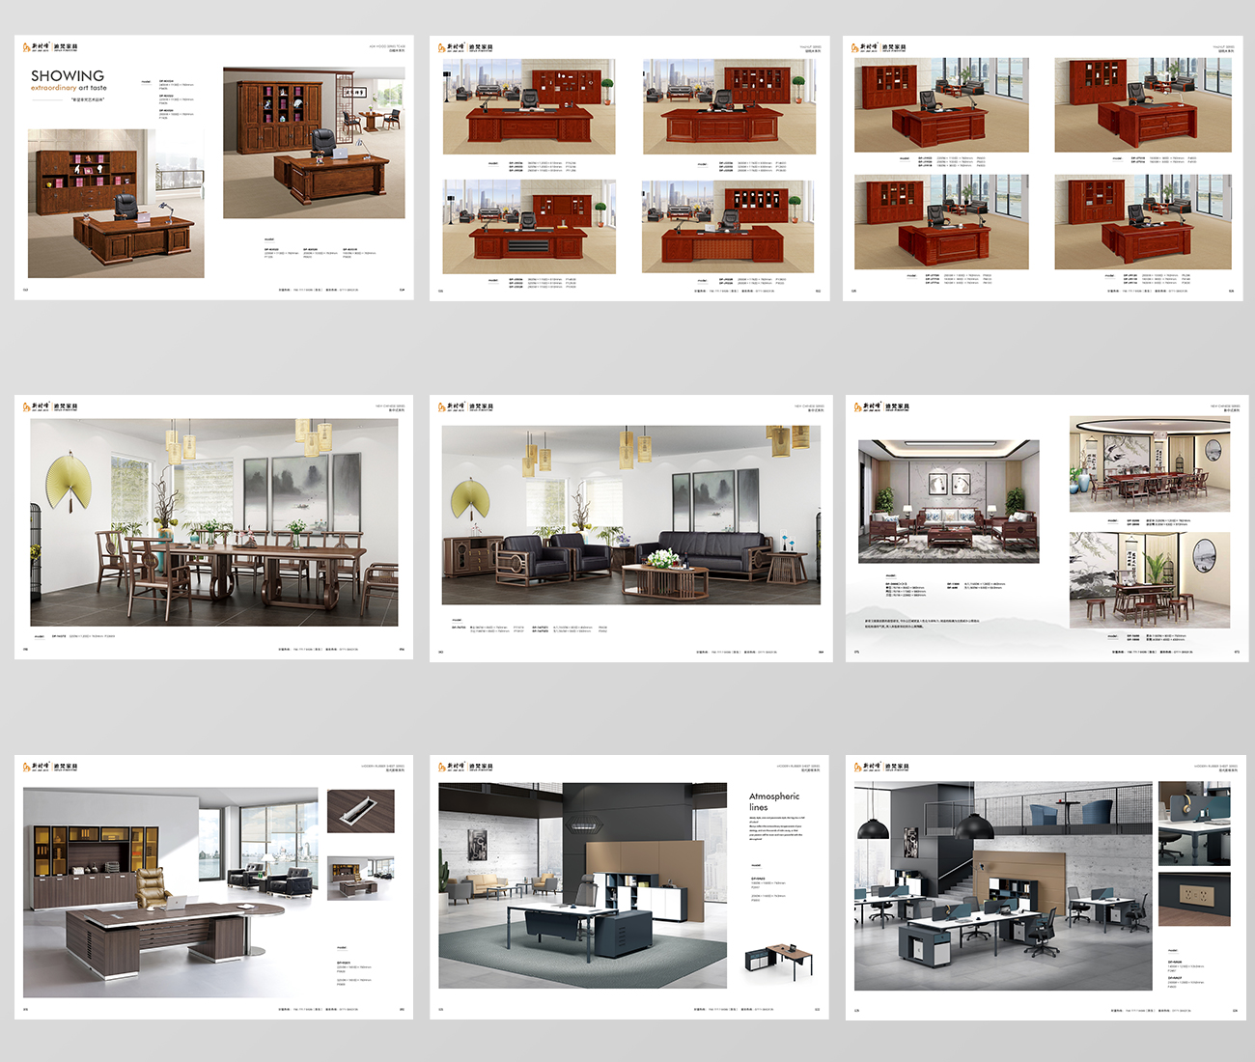Click the dark modern desk on teal rug image
The width and height of the screenshot is (1255, 1062).
[582, 885]
